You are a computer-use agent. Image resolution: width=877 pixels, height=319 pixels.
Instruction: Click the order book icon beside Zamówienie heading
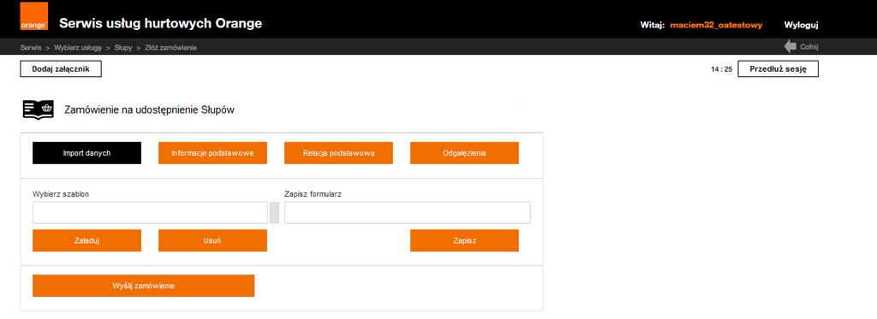click(38, 109)
